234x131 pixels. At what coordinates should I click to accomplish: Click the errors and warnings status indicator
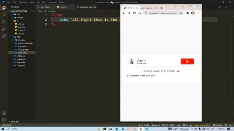(7, 125)
